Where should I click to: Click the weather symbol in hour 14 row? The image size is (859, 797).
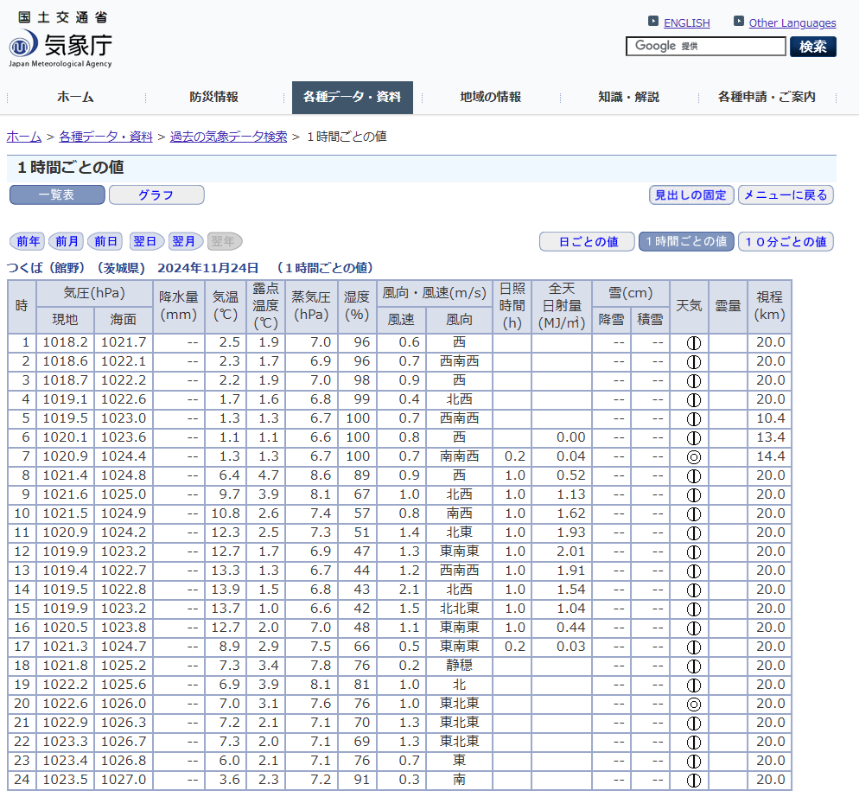[694, 590]
